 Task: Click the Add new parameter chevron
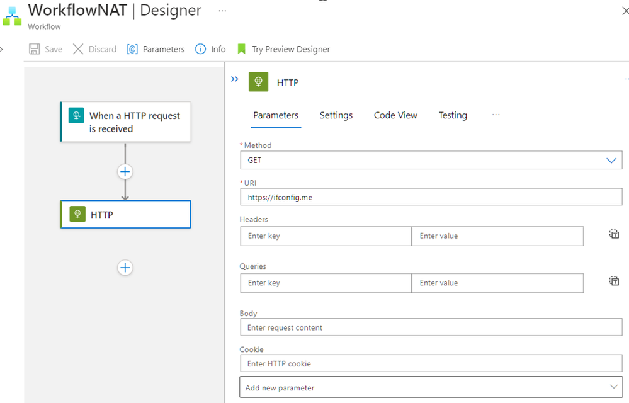pyautogui.click(x=613, y=387)
